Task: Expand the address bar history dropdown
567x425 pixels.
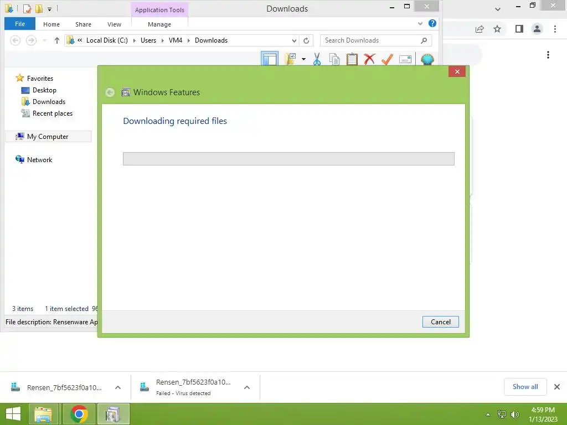Action: [294, 40]
